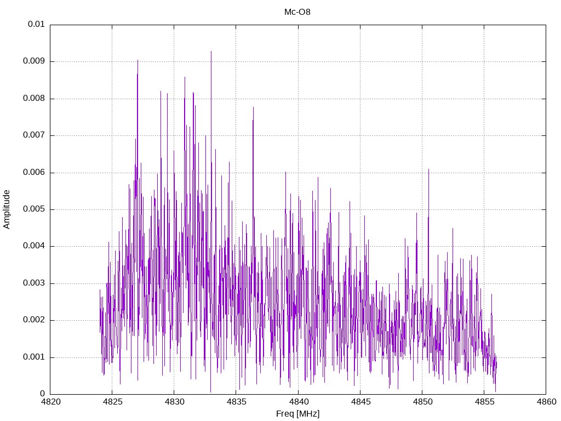Click the 4845 x-axis tick label
The height and width of the screenshot is (421, 561).
pyautogui.click(x=360, y=402)
